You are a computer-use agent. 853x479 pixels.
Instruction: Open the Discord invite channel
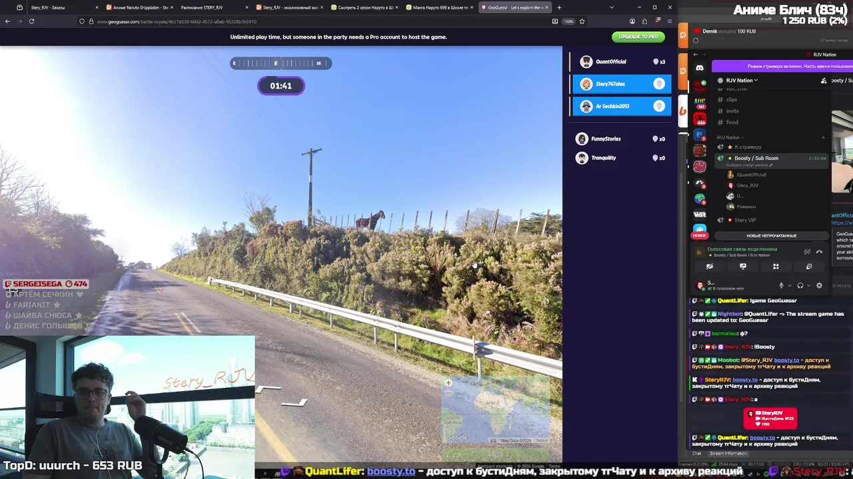(732, 111)
